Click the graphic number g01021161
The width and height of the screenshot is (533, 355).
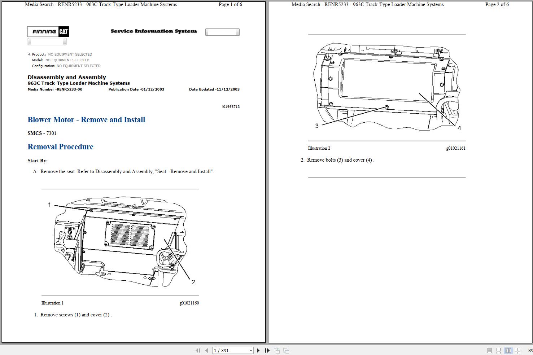[x=456, y=148]
